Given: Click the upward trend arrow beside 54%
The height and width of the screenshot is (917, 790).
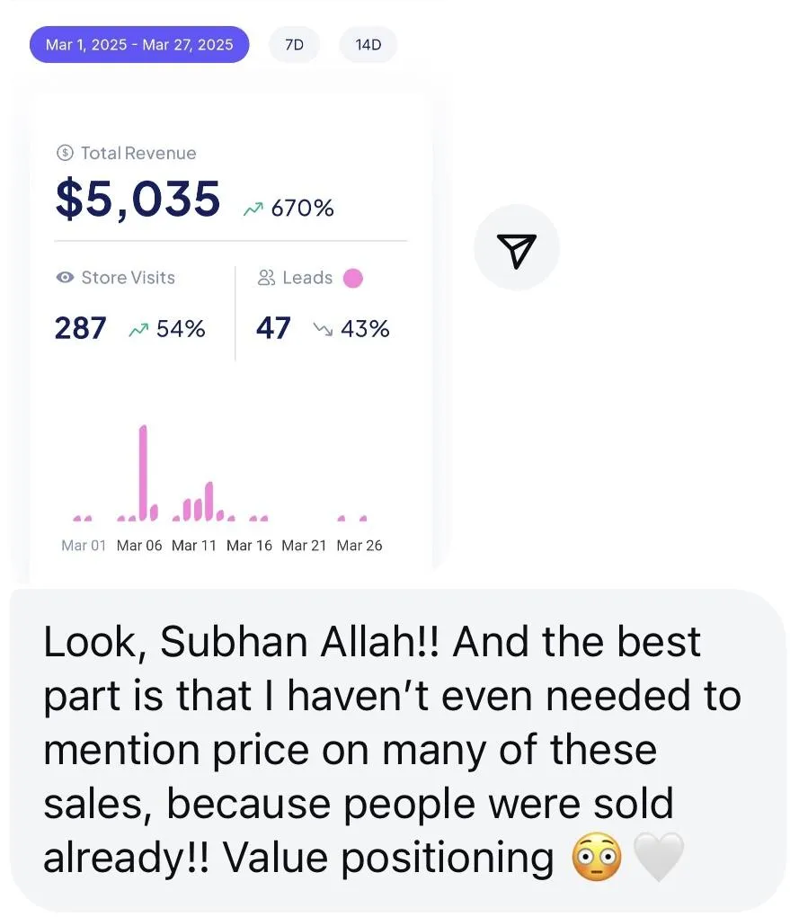Looking at the screenshot, I should pyautogui.click(x=138, y=330).
